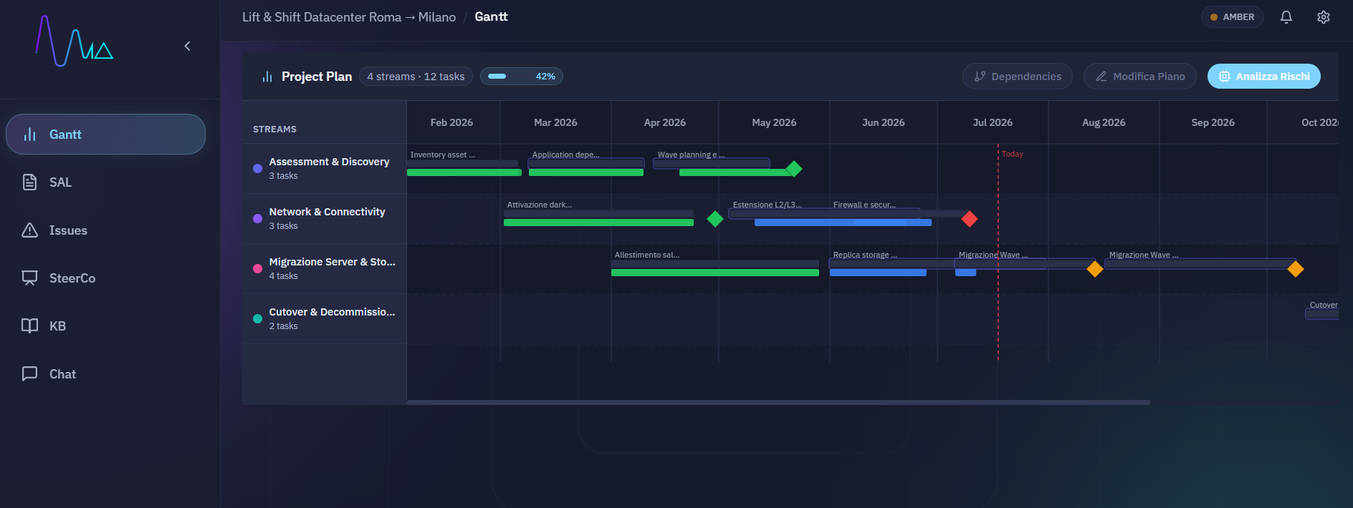Screen dimensions: 1353x508
Task: Click the green milestone diamond after Attivazione dark
Action: coord(715,219)
